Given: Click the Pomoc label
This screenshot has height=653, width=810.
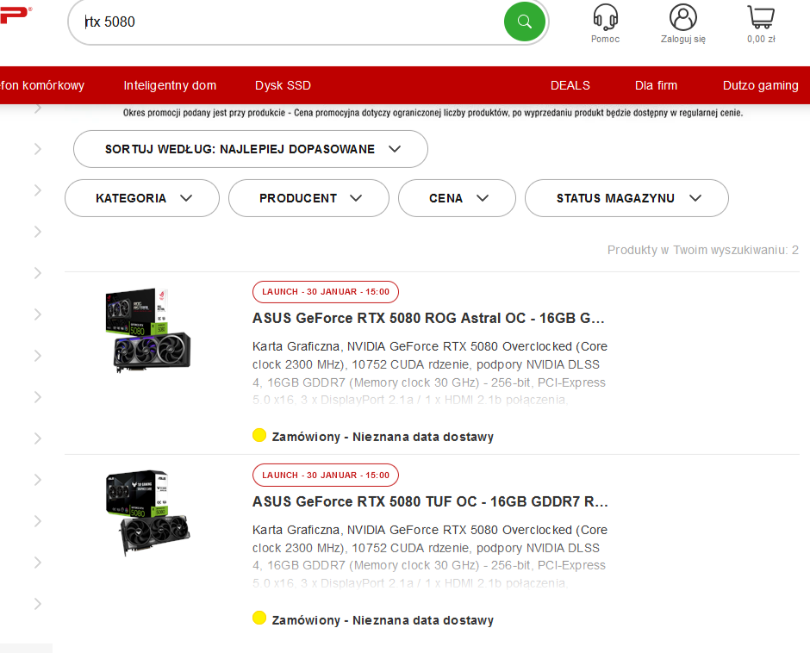Looking at the screenshot, I should point(606,40).
